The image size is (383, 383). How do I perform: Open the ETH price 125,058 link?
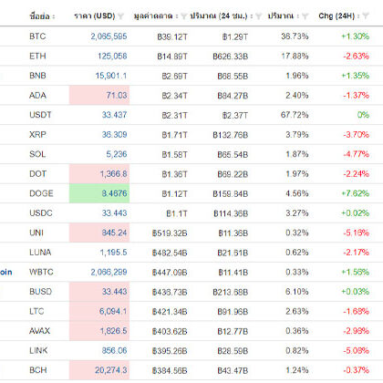112,57
